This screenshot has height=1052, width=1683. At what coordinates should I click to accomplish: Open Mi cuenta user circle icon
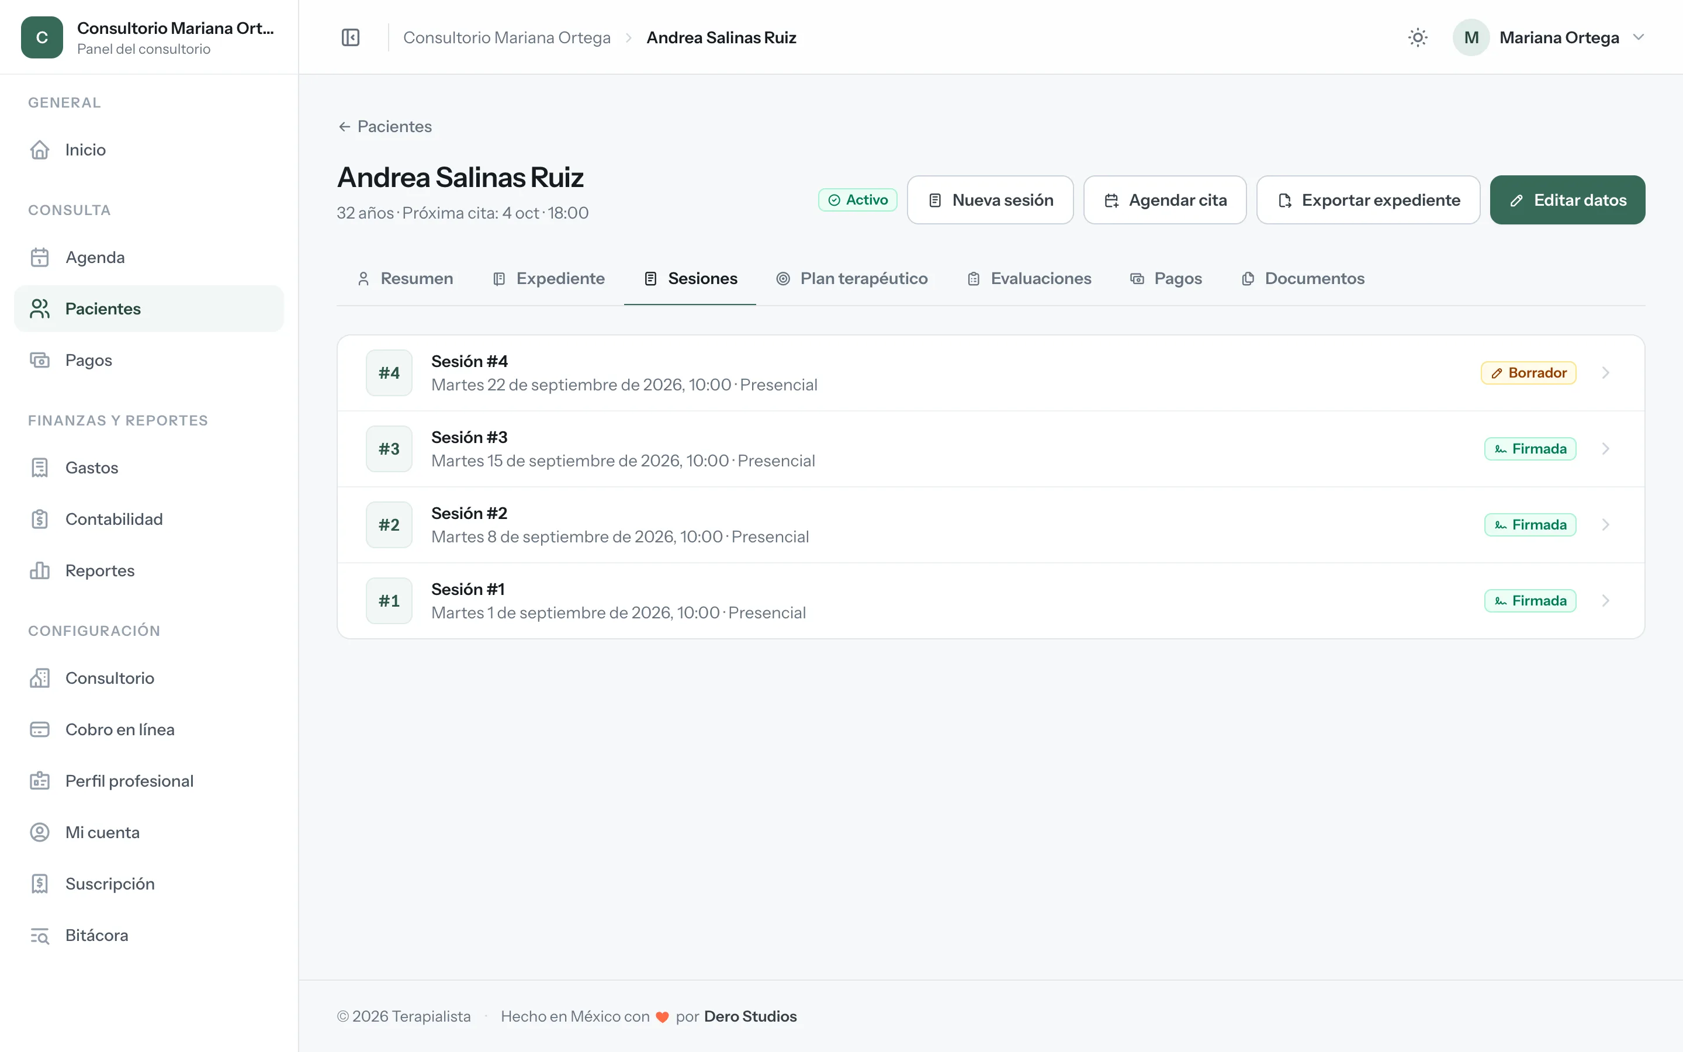click(x=40, y=833)
